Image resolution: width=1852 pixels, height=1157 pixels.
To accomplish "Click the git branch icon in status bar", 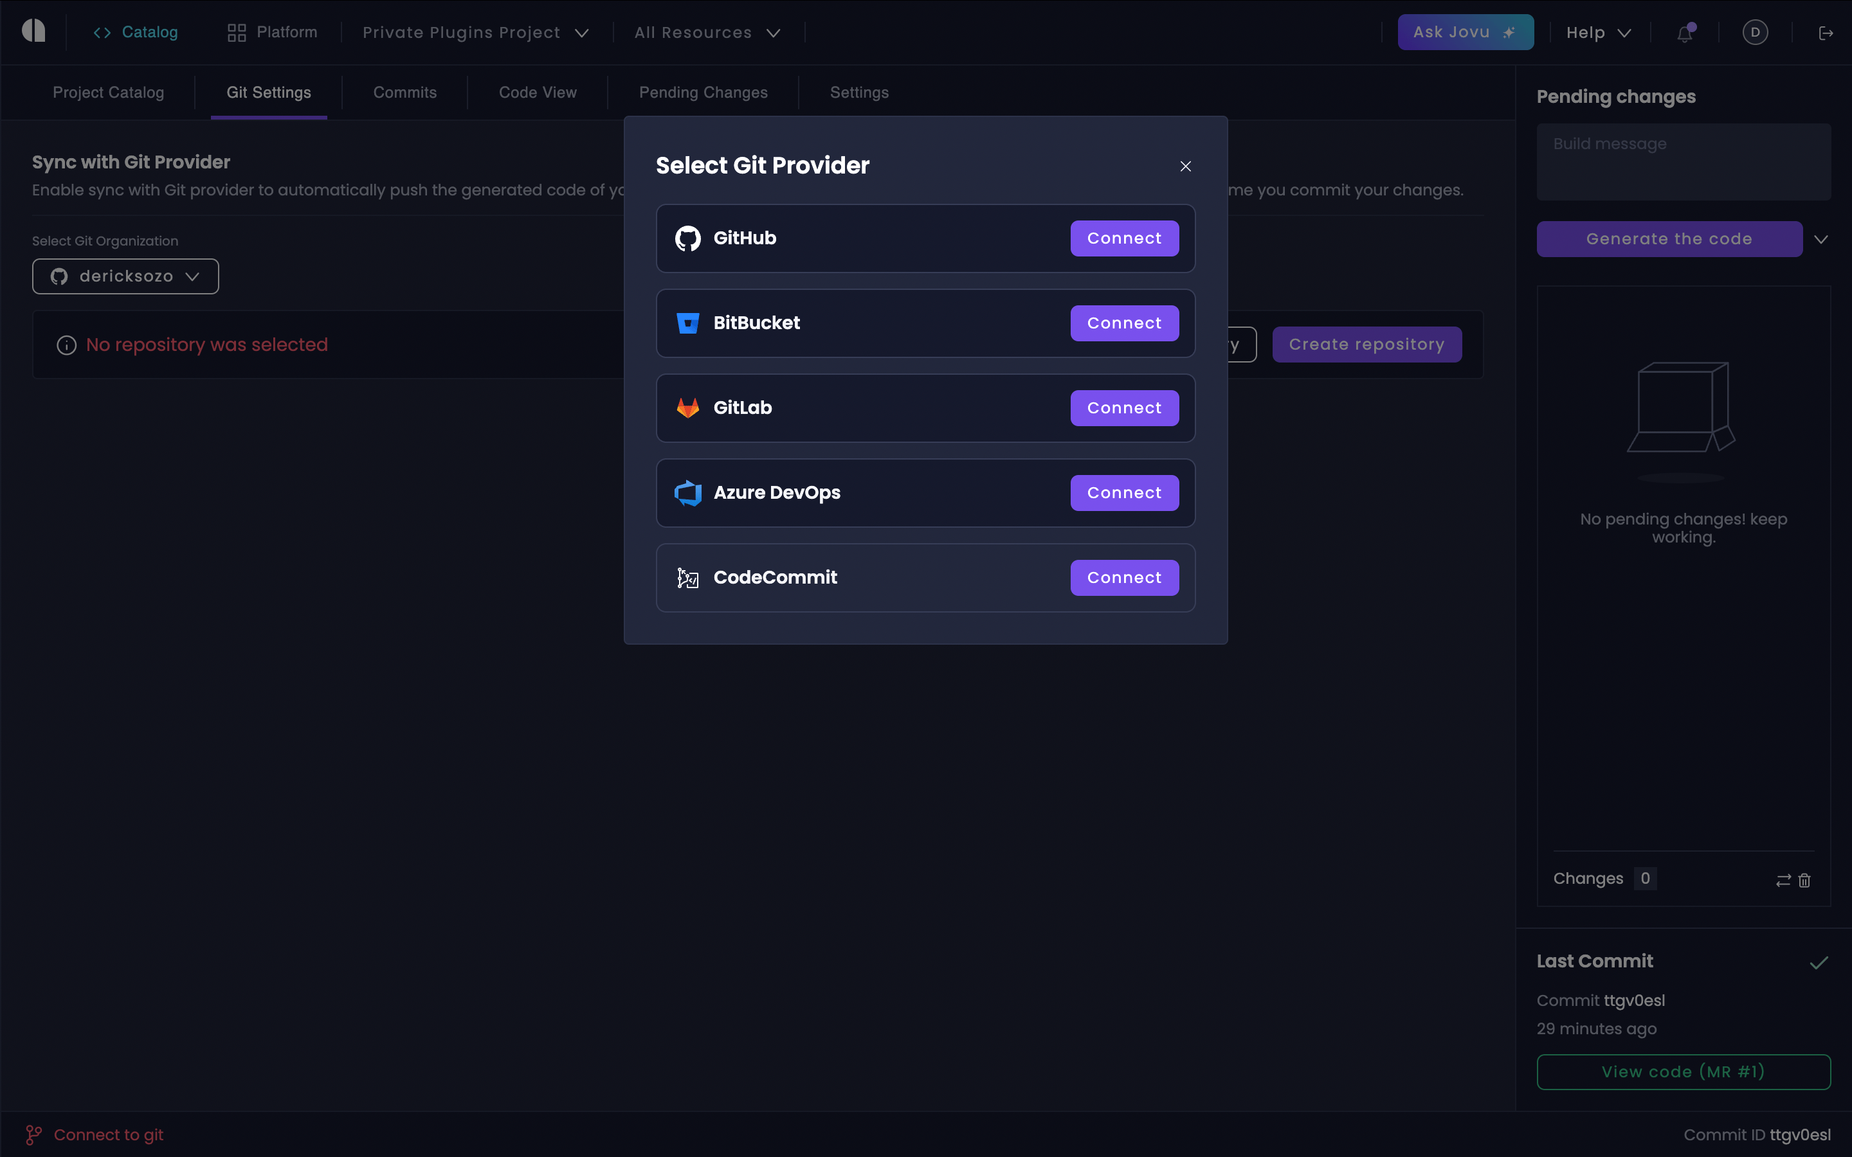I will (x=33, y=1135).
